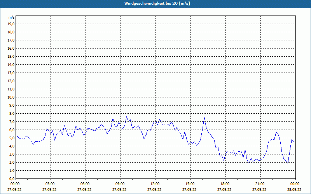Click the "27.09.22" date under 15:00
Image resolution: width=311 pixels, height=194 pixels.
coord(189,189)
